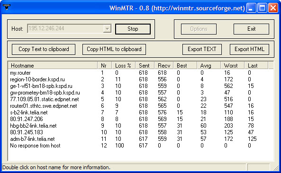Screen dimensions: 281x173
Task: Sort by the Best column header
Action: click(x=185, y=66)
